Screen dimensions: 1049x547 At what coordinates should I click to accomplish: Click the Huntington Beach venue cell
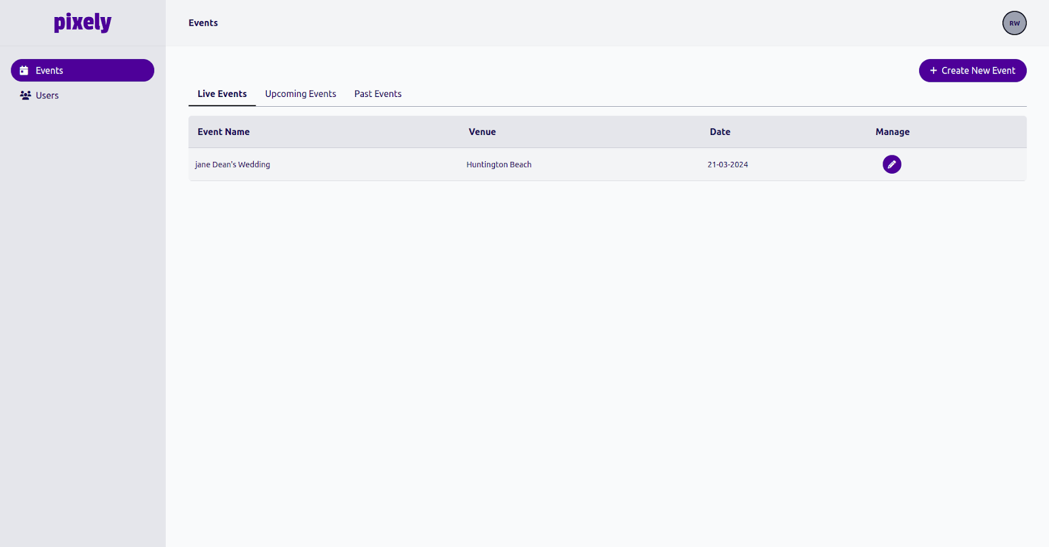tap(499, 164)
